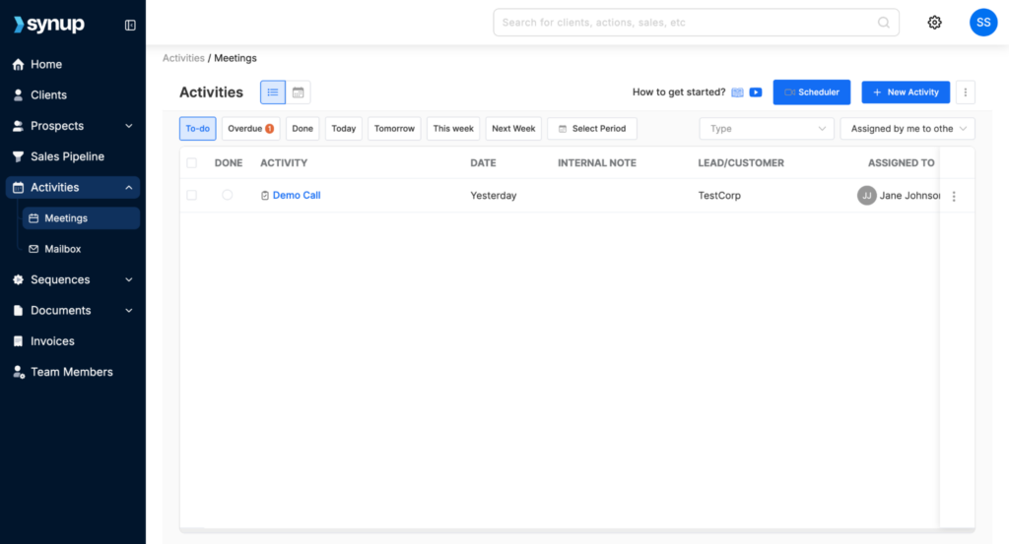Play the getting started video icon

756,92
